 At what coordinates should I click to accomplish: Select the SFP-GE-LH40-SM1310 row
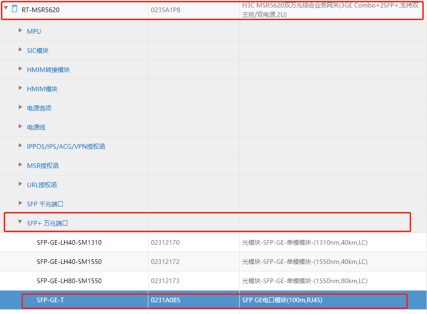click(213, 242)
